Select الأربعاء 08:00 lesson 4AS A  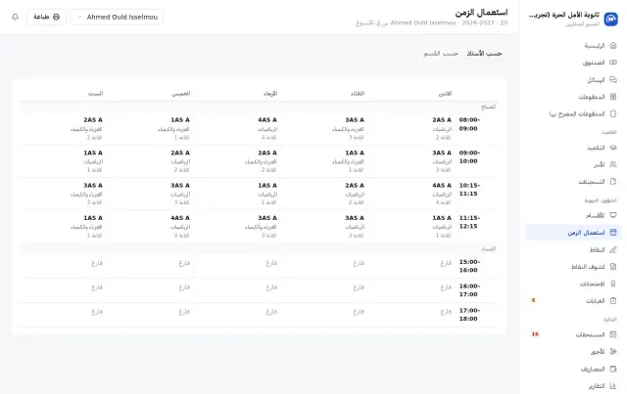(x=267, y=128)
